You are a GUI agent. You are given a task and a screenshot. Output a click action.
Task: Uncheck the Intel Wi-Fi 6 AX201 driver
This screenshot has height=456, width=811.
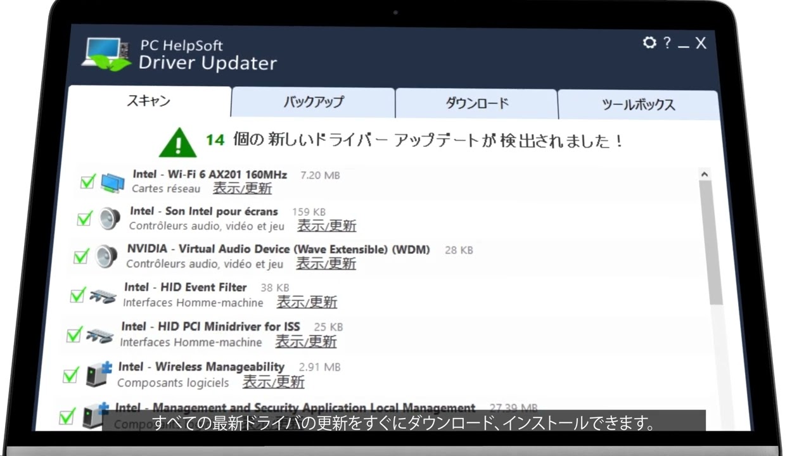[87, 182]
